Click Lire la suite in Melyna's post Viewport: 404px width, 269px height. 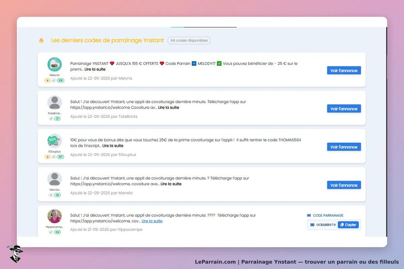click(x=95, y=69)
